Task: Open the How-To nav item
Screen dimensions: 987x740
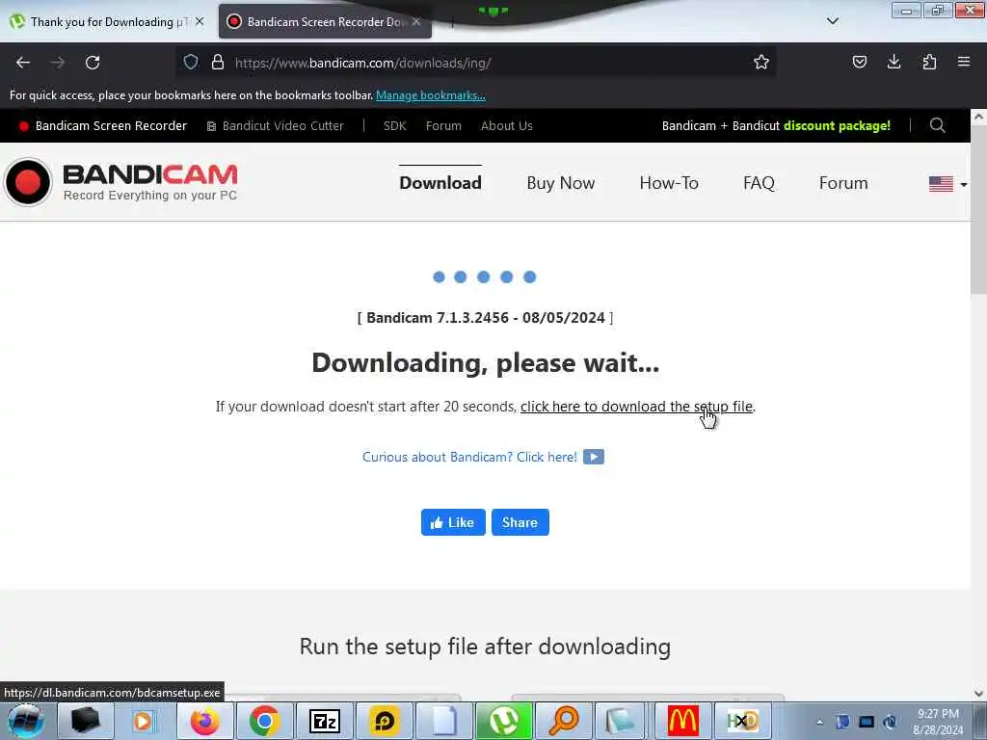Action: coord(669,183)
